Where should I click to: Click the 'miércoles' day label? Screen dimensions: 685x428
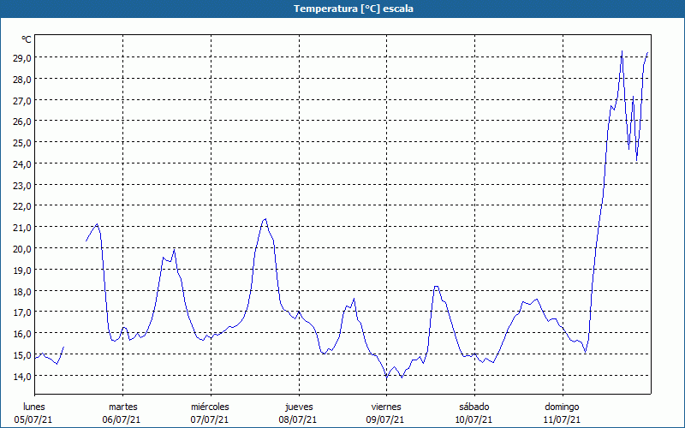coord(210,407)
